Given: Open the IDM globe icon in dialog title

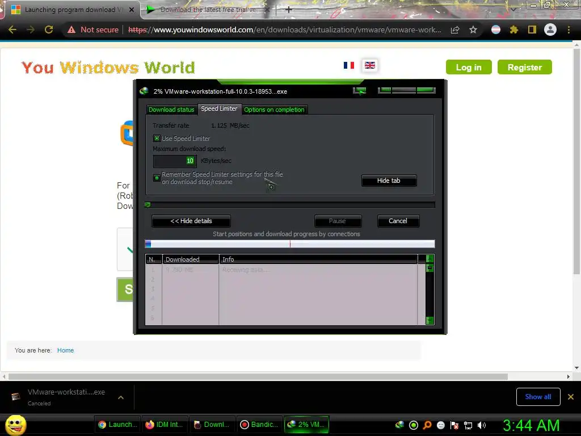Looking at the screenshot, I should (x=144, y=91).
